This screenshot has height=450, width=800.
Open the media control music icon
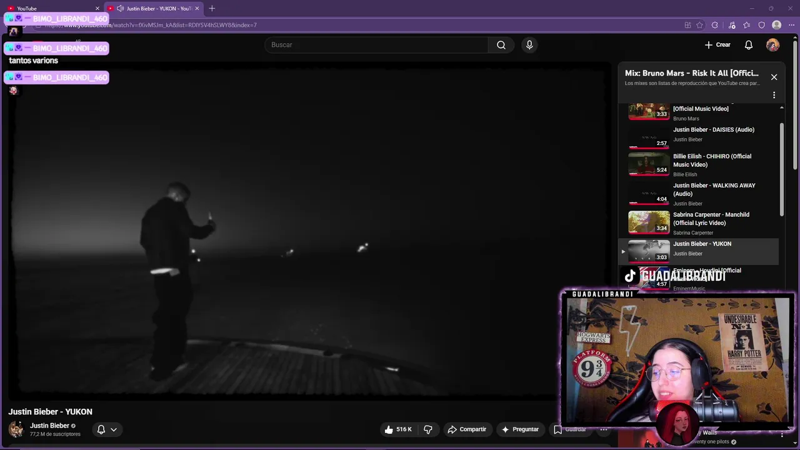tap(732, 25)
